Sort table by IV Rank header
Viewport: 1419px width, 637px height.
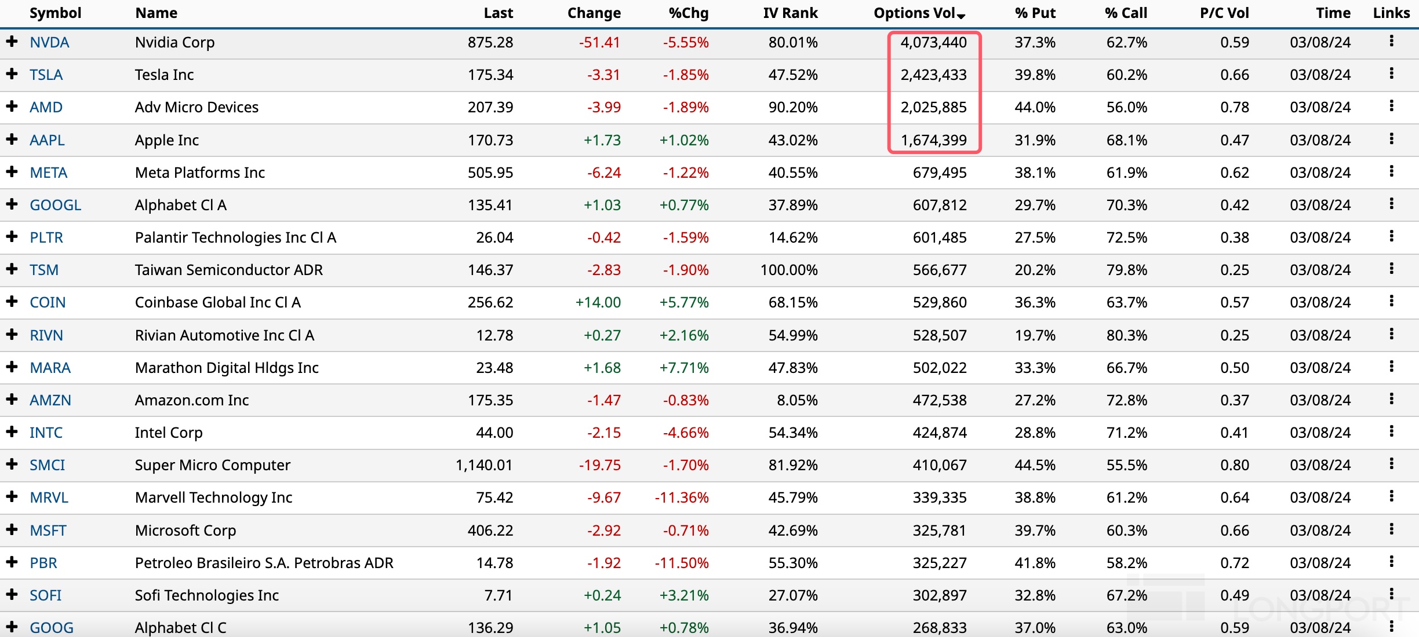(789, 13)
